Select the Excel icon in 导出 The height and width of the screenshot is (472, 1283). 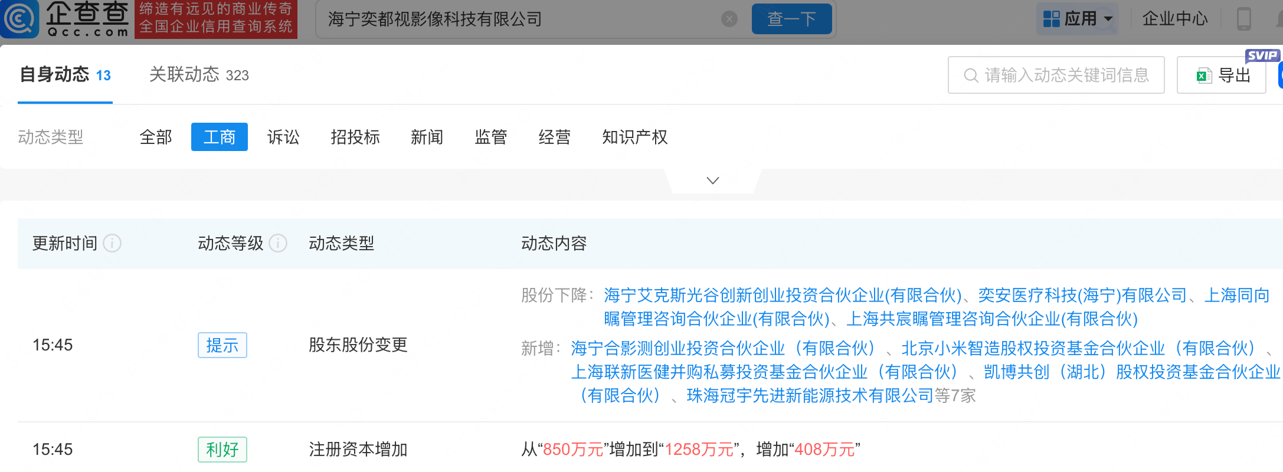pos(1204,76)
